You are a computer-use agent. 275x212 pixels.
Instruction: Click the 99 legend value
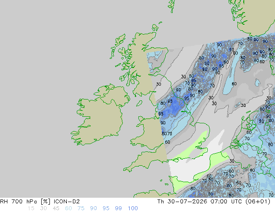[118, 209]
